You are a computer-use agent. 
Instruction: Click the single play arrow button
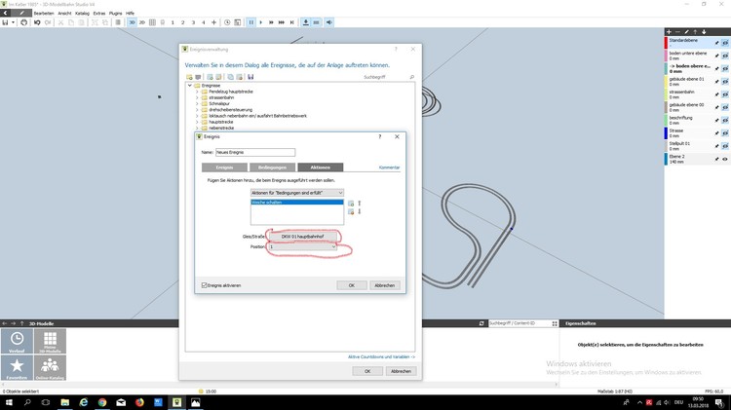[x=261, y=22]
